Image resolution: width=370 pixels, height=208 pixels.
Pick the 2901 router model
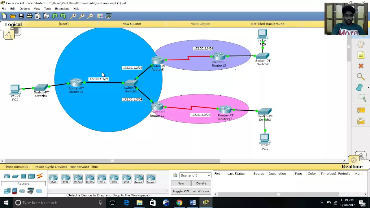[x=114, y=179]
